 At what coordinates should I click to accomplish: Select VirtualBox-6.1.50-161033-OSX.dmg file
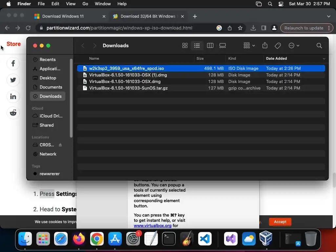pos(201,82)
